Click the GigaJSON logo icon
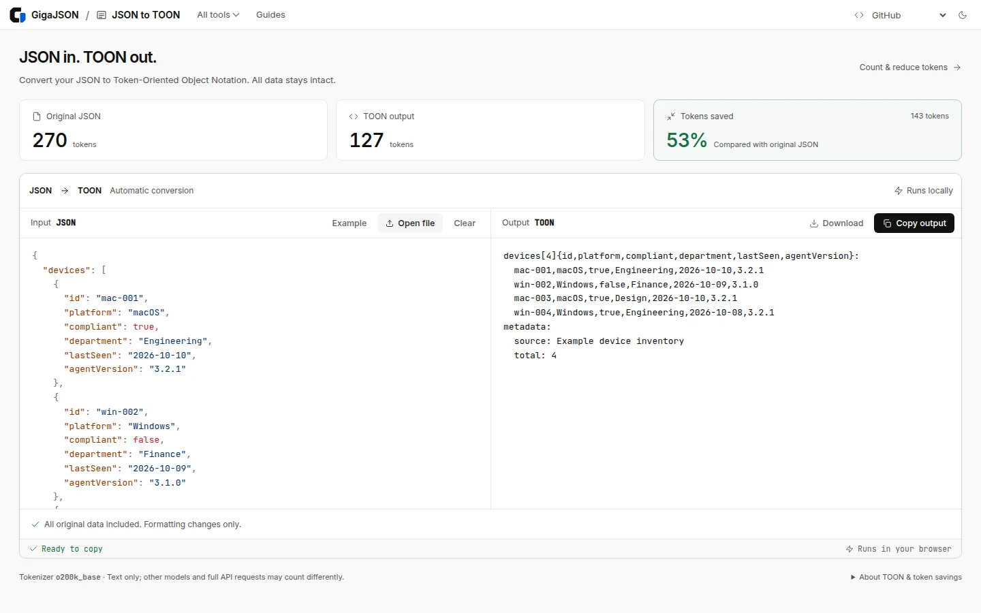Image resolution: width=981 pixels, height=613 pixels. coord(18,15)
